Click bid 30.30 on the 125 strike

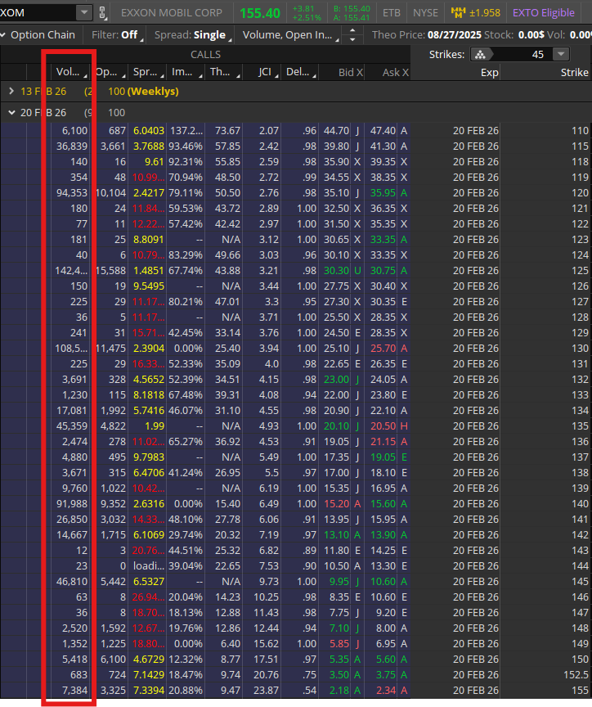(x=336, y=271)
